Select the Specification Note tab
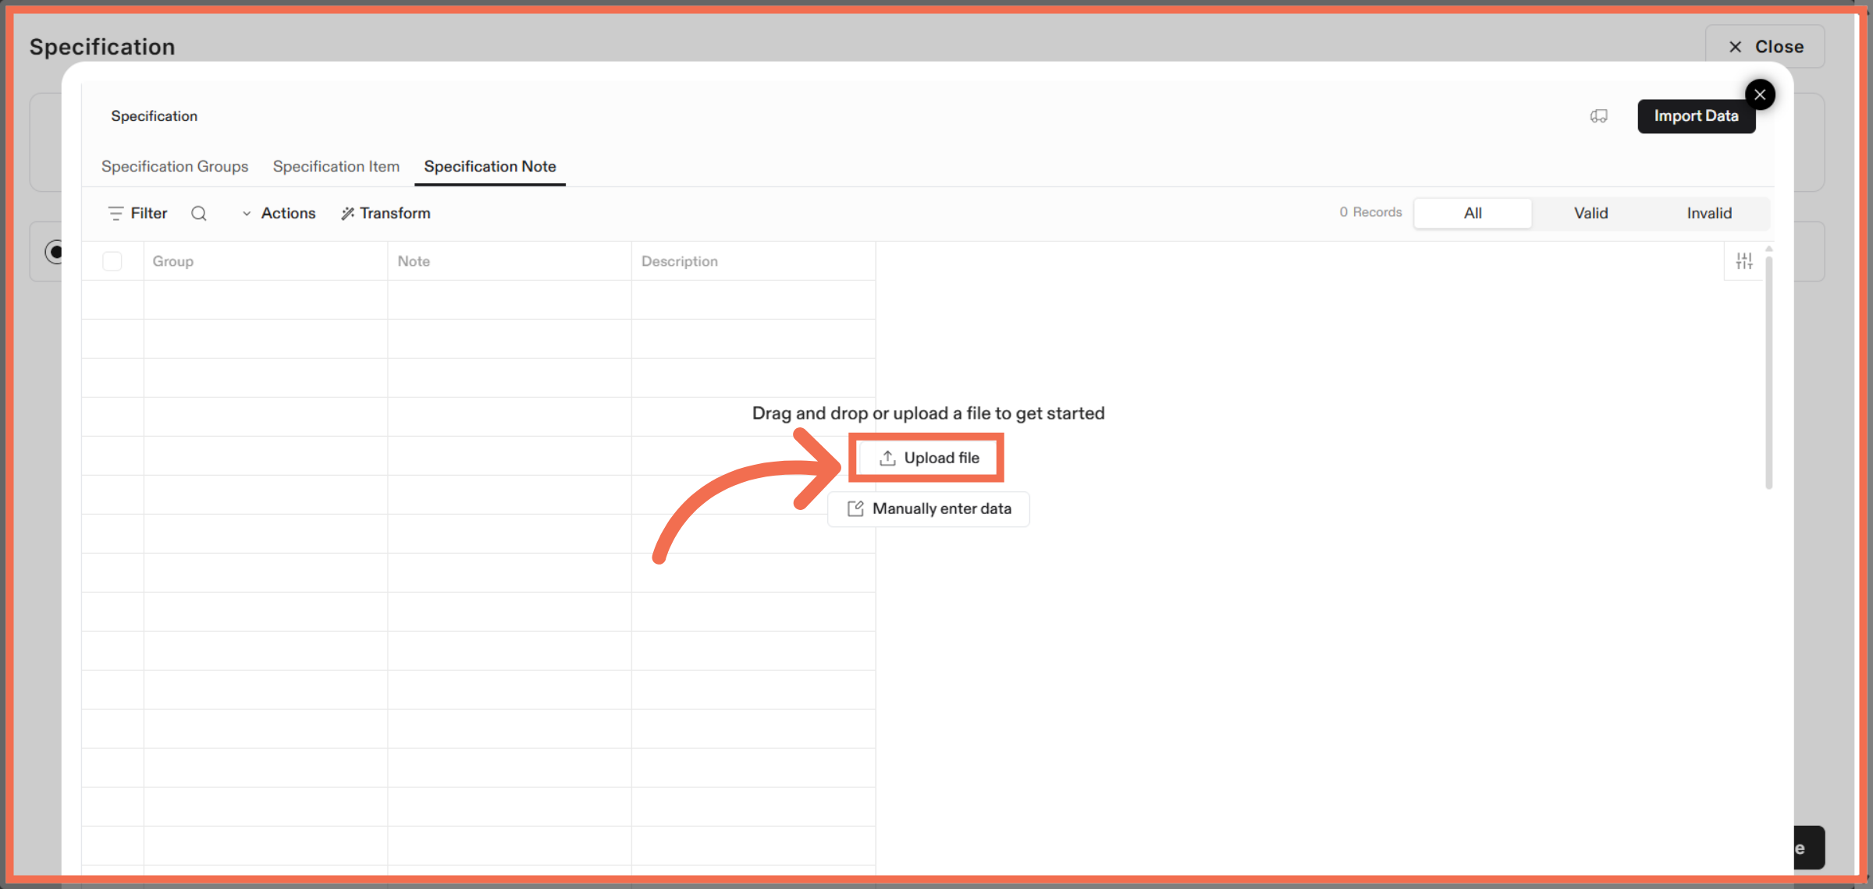1873x889 pixels. 489,166
